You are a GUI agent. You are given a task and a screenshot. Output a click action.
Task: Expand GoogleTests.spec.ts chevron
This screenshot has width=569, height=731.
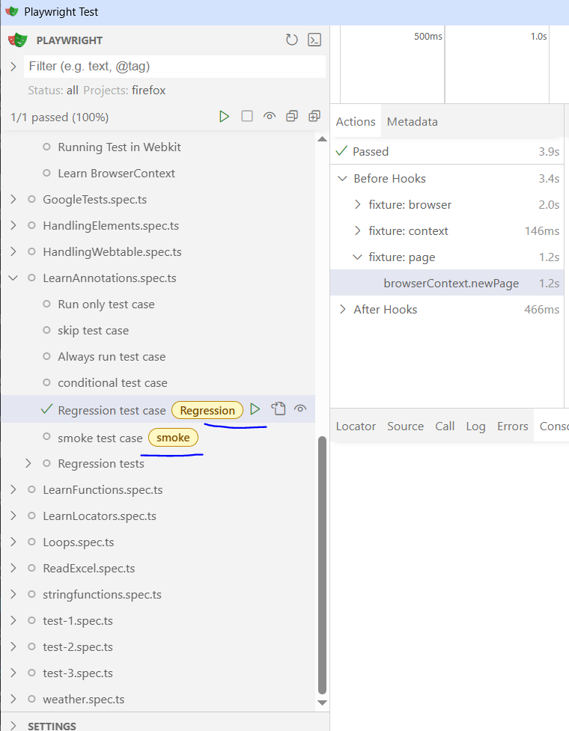point(13,199)
